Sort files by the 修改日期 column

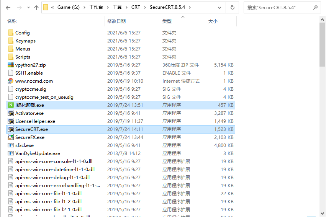pyautogui.click(x=119, y=21)
